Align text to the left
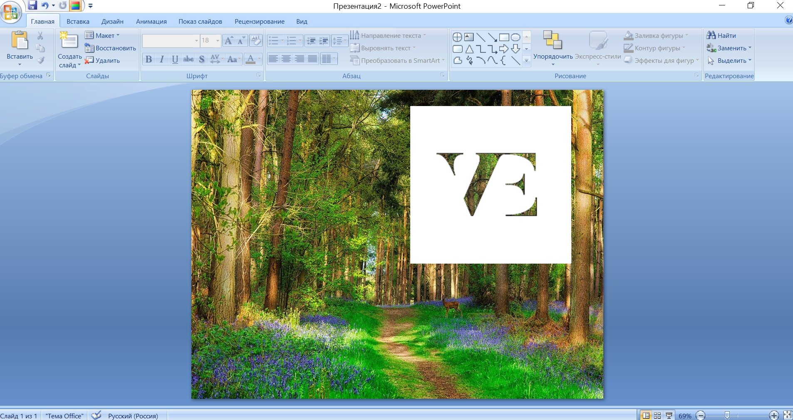Viewport: 793px width, 420px height. pos(273,59)
